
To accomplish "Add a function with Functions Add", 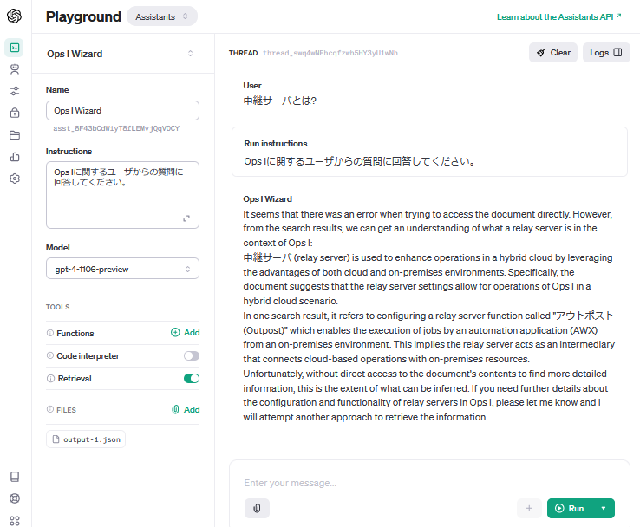I will [x=186, y=333].
